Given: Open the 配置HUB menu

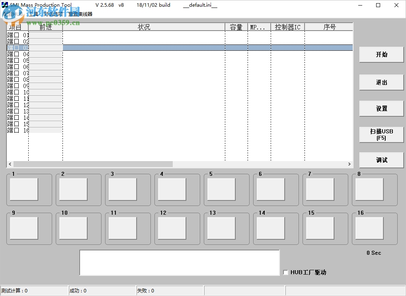Looking at the screenshot, I should [13, 14].
